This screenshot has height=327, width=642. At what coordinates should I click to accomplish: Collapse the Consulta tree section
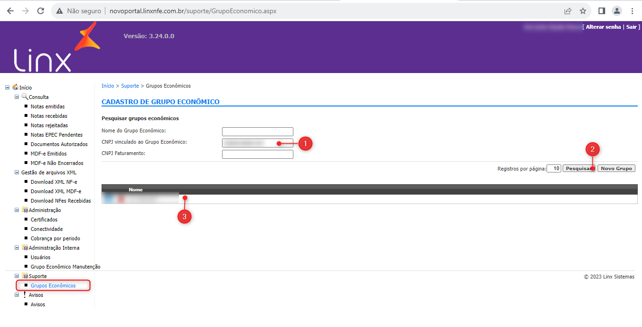(x=17, y=97)
